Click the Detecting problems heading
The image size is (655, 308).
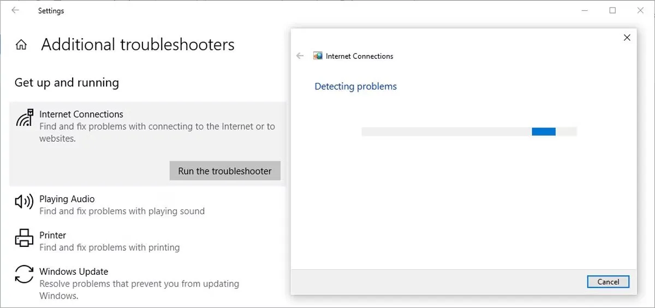coord(355,86)
